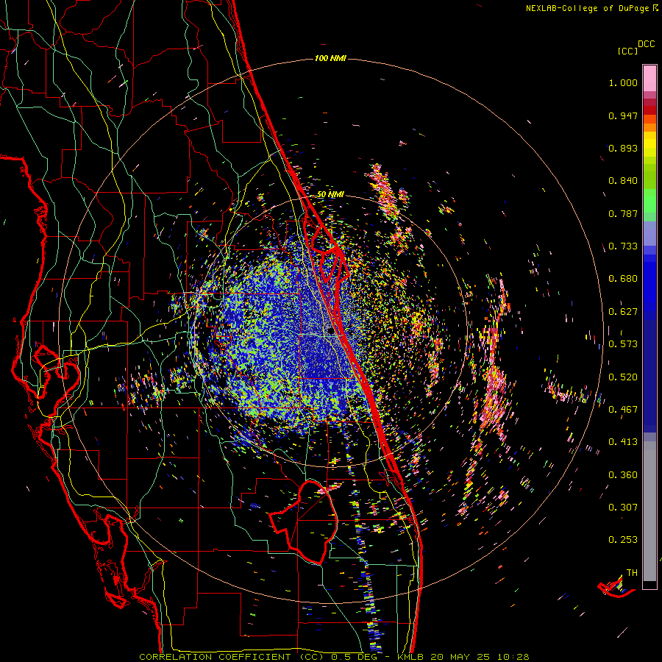Select the 0.307 scale value
662x662 pixels.
coord(623,508)
